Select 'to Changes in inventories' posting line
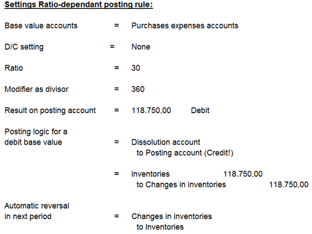This screenshot has width=312, height=234. (x=181, y=185)
